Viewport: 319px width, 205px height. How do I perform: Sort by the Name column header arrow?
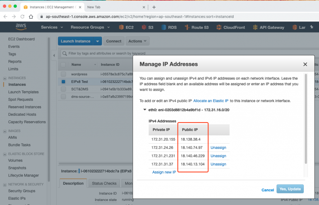pos(95,65)
